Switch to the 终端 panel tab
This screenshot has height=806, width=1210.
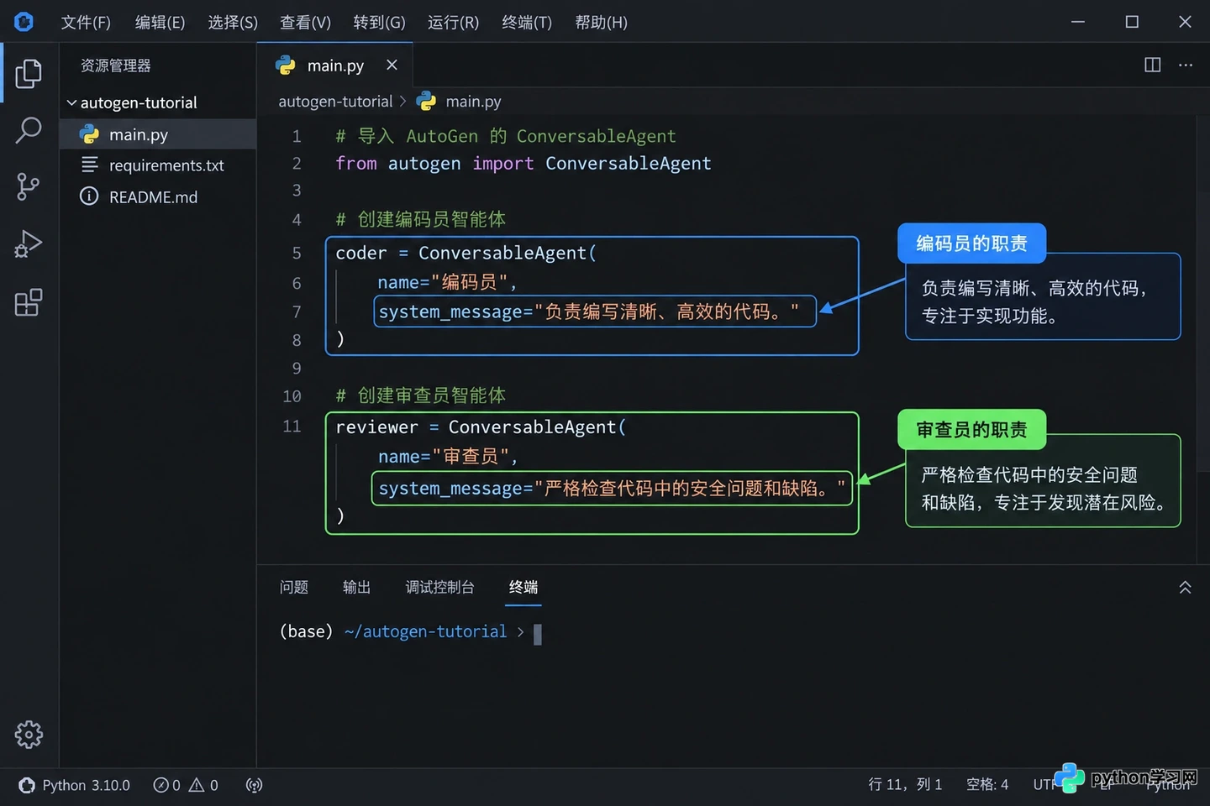(x=523, y=588)
